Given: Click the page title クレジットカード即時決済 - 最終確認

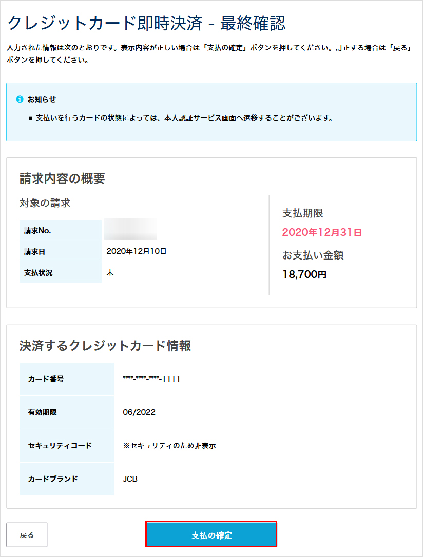Looking at the screenshot, I should pyautogui.click(x=146, y=24).
